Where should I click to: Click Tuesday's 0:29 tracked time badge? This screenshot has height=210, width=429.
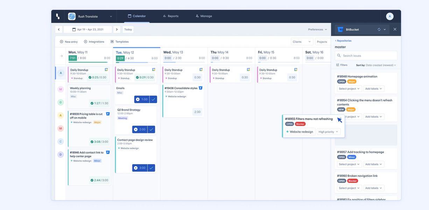click(120, 58)
